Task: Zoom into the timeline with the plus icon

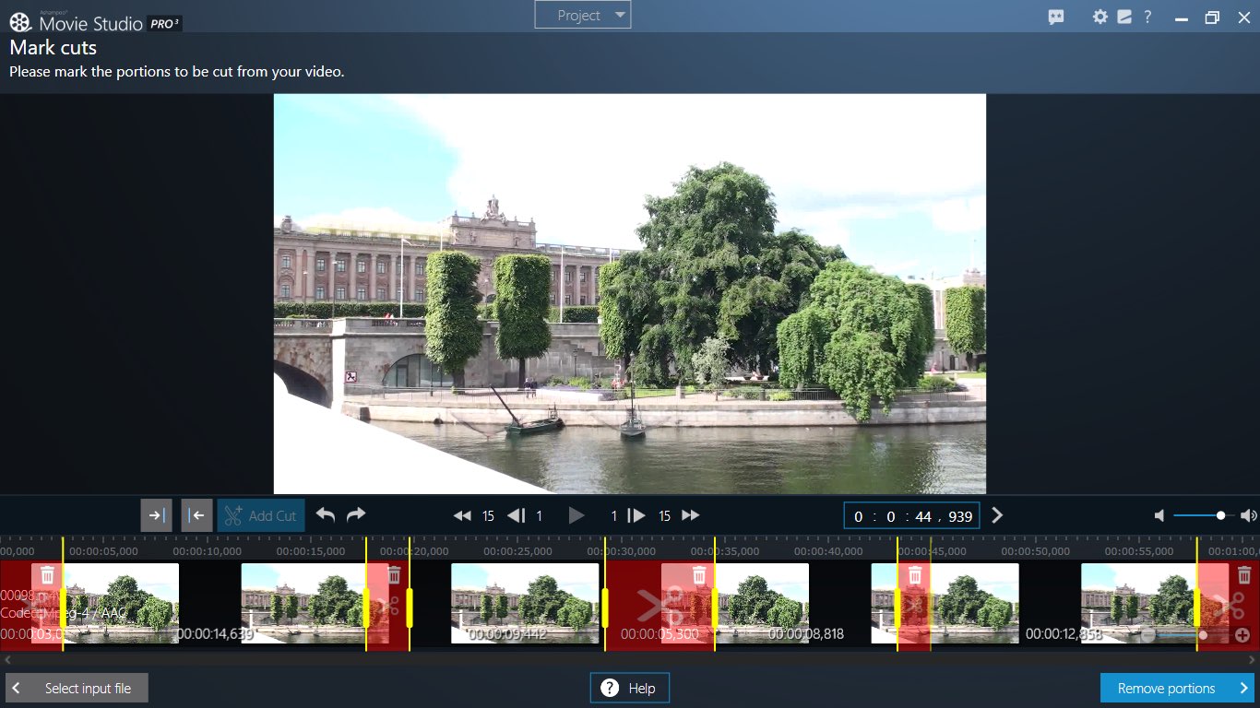Action: tap(1243, 635)
